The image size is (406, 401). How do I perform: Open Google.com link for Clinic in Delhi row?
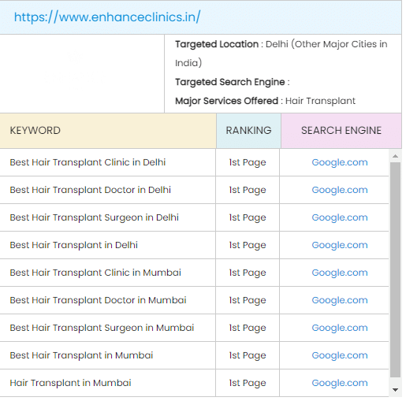(x=340, y=162)
